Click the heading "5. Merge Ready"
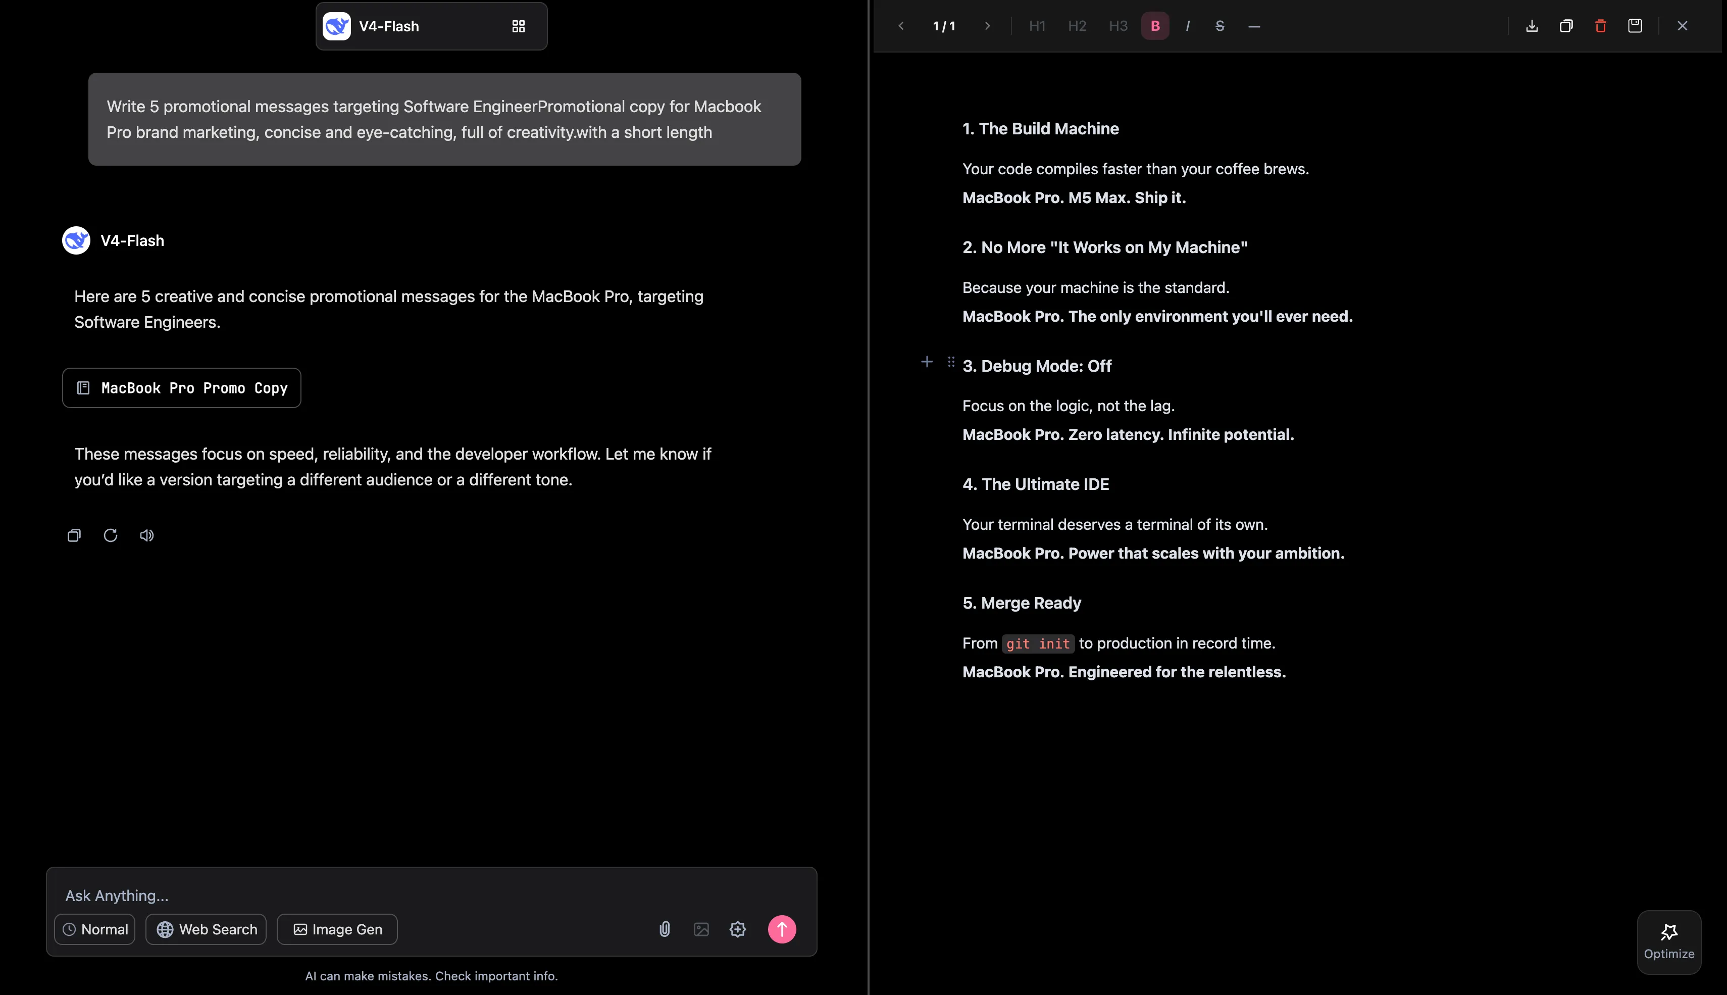 1022,603
